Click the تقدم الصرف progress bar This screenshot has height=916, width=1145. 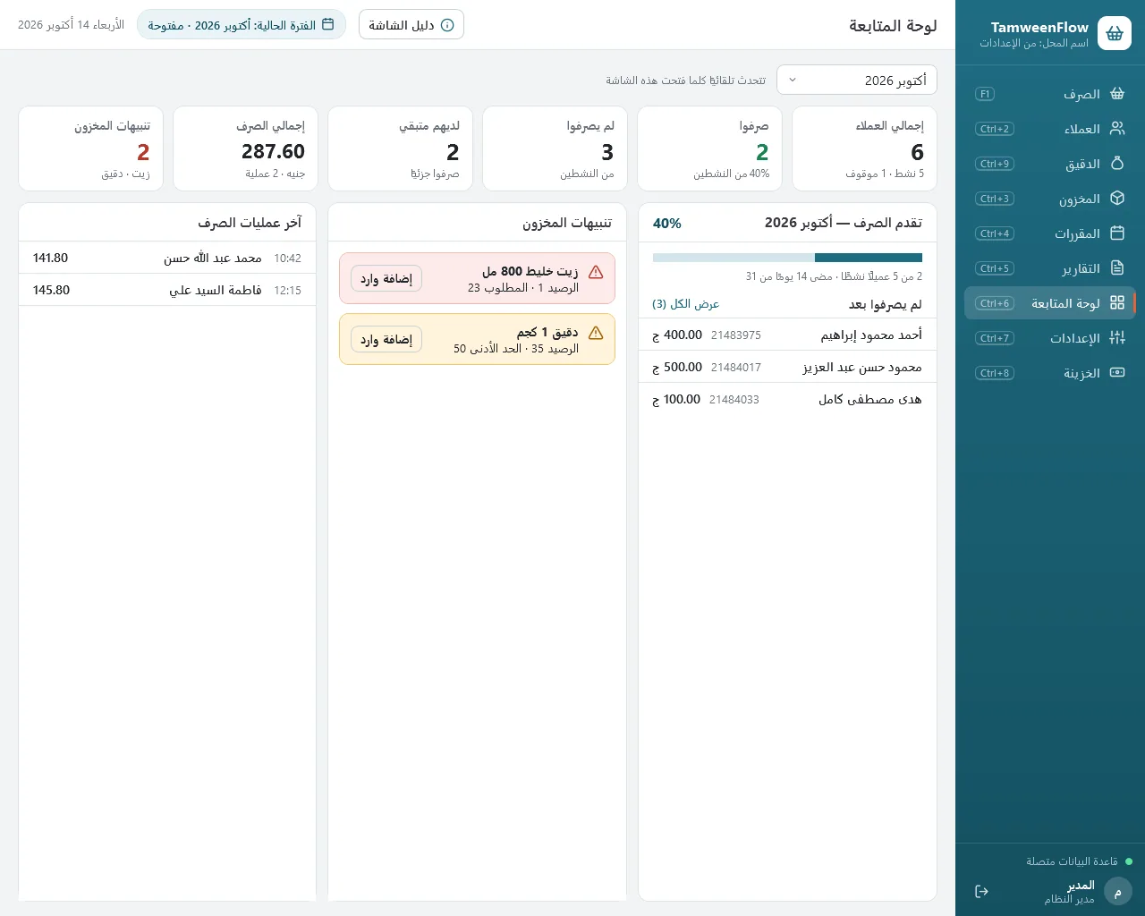click(x=787, y=258)
